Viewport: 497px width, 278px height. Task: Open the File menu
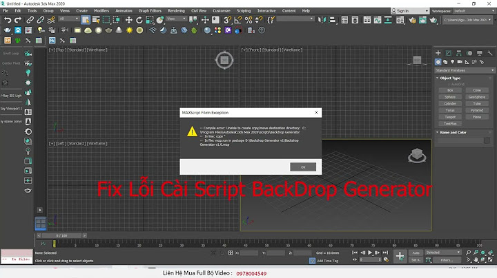tap(6, 11)
